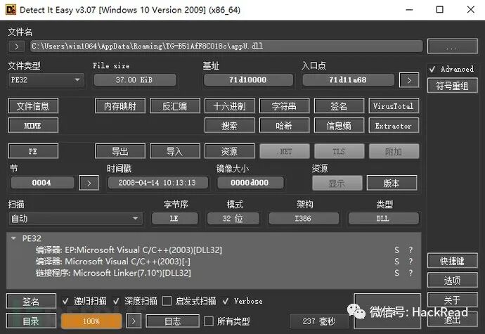The image size is (485, 334).
Task: Open the 字符串 strings view
Action: 284,106
